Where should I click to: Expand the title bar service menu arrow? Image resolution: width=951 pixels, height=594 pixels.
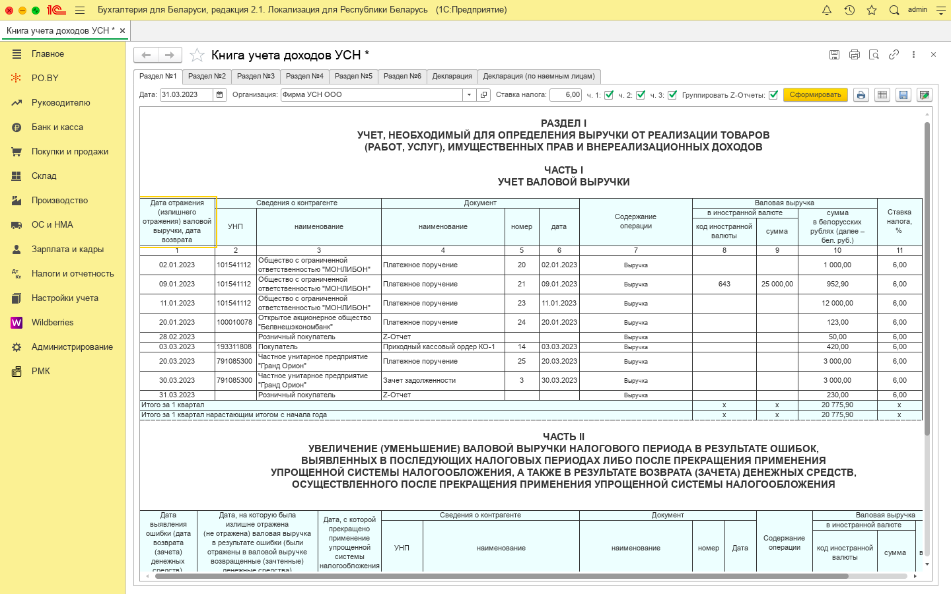click(x=941, y=11)
